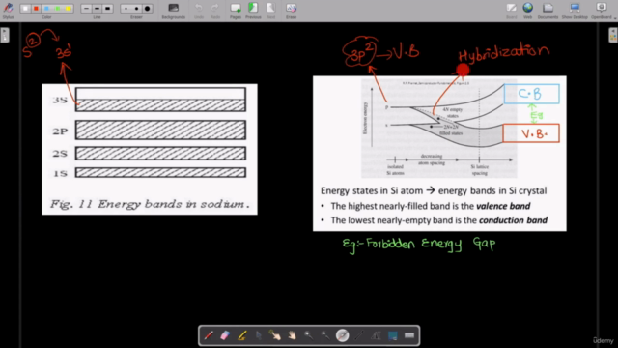The height and width of the screenshot is (348, 618).
Task: Select the Eraser tool in stylus palette
Action: click(x=225, y=335)
